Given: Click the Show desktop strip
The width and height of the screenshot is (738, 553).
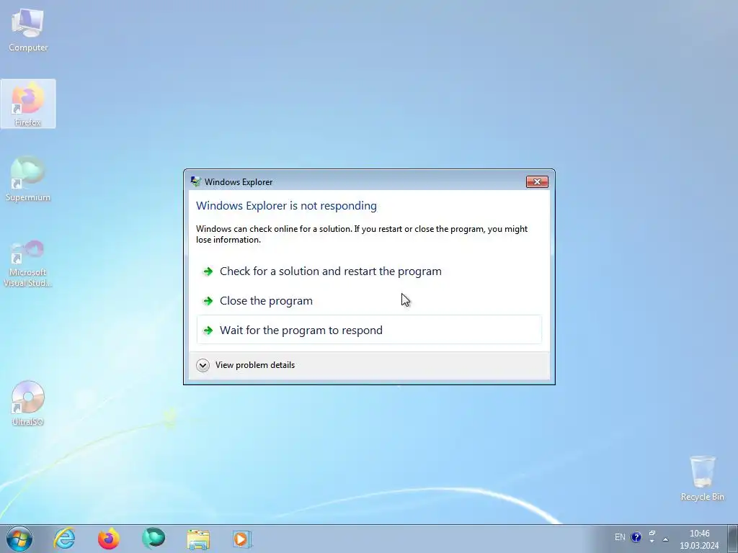Looking at the screenshot, I should [733, 539].
